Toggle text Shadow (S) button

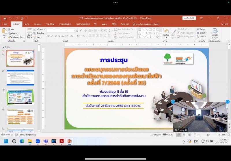coord(59,36)
